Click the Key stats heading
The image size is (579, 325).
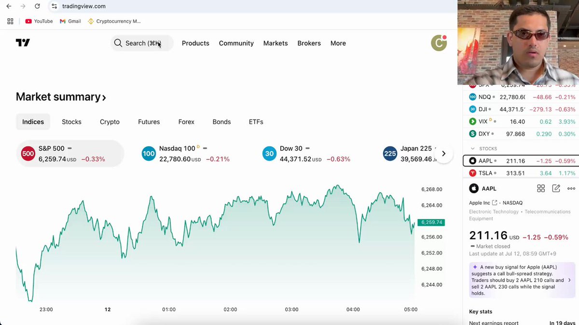pyautogui.click(x=481, y=312)
